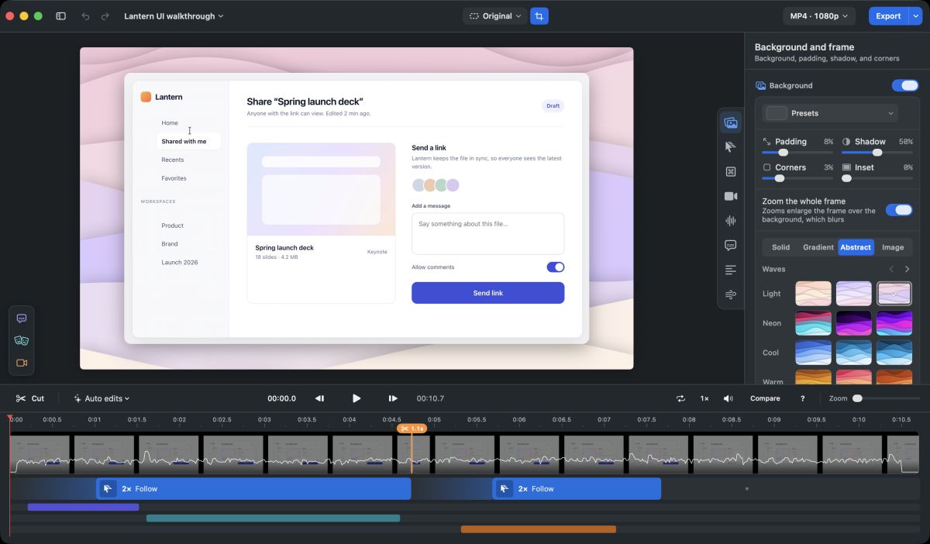Switch to the Solid background tab
The height and width of the screenshot is (544, 930).
pos(780,247)
